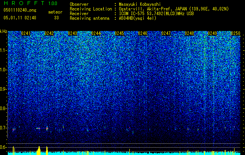The image size is (245, 155).
Task: Click the Receiving antenna label
Action: coord(90,18)
